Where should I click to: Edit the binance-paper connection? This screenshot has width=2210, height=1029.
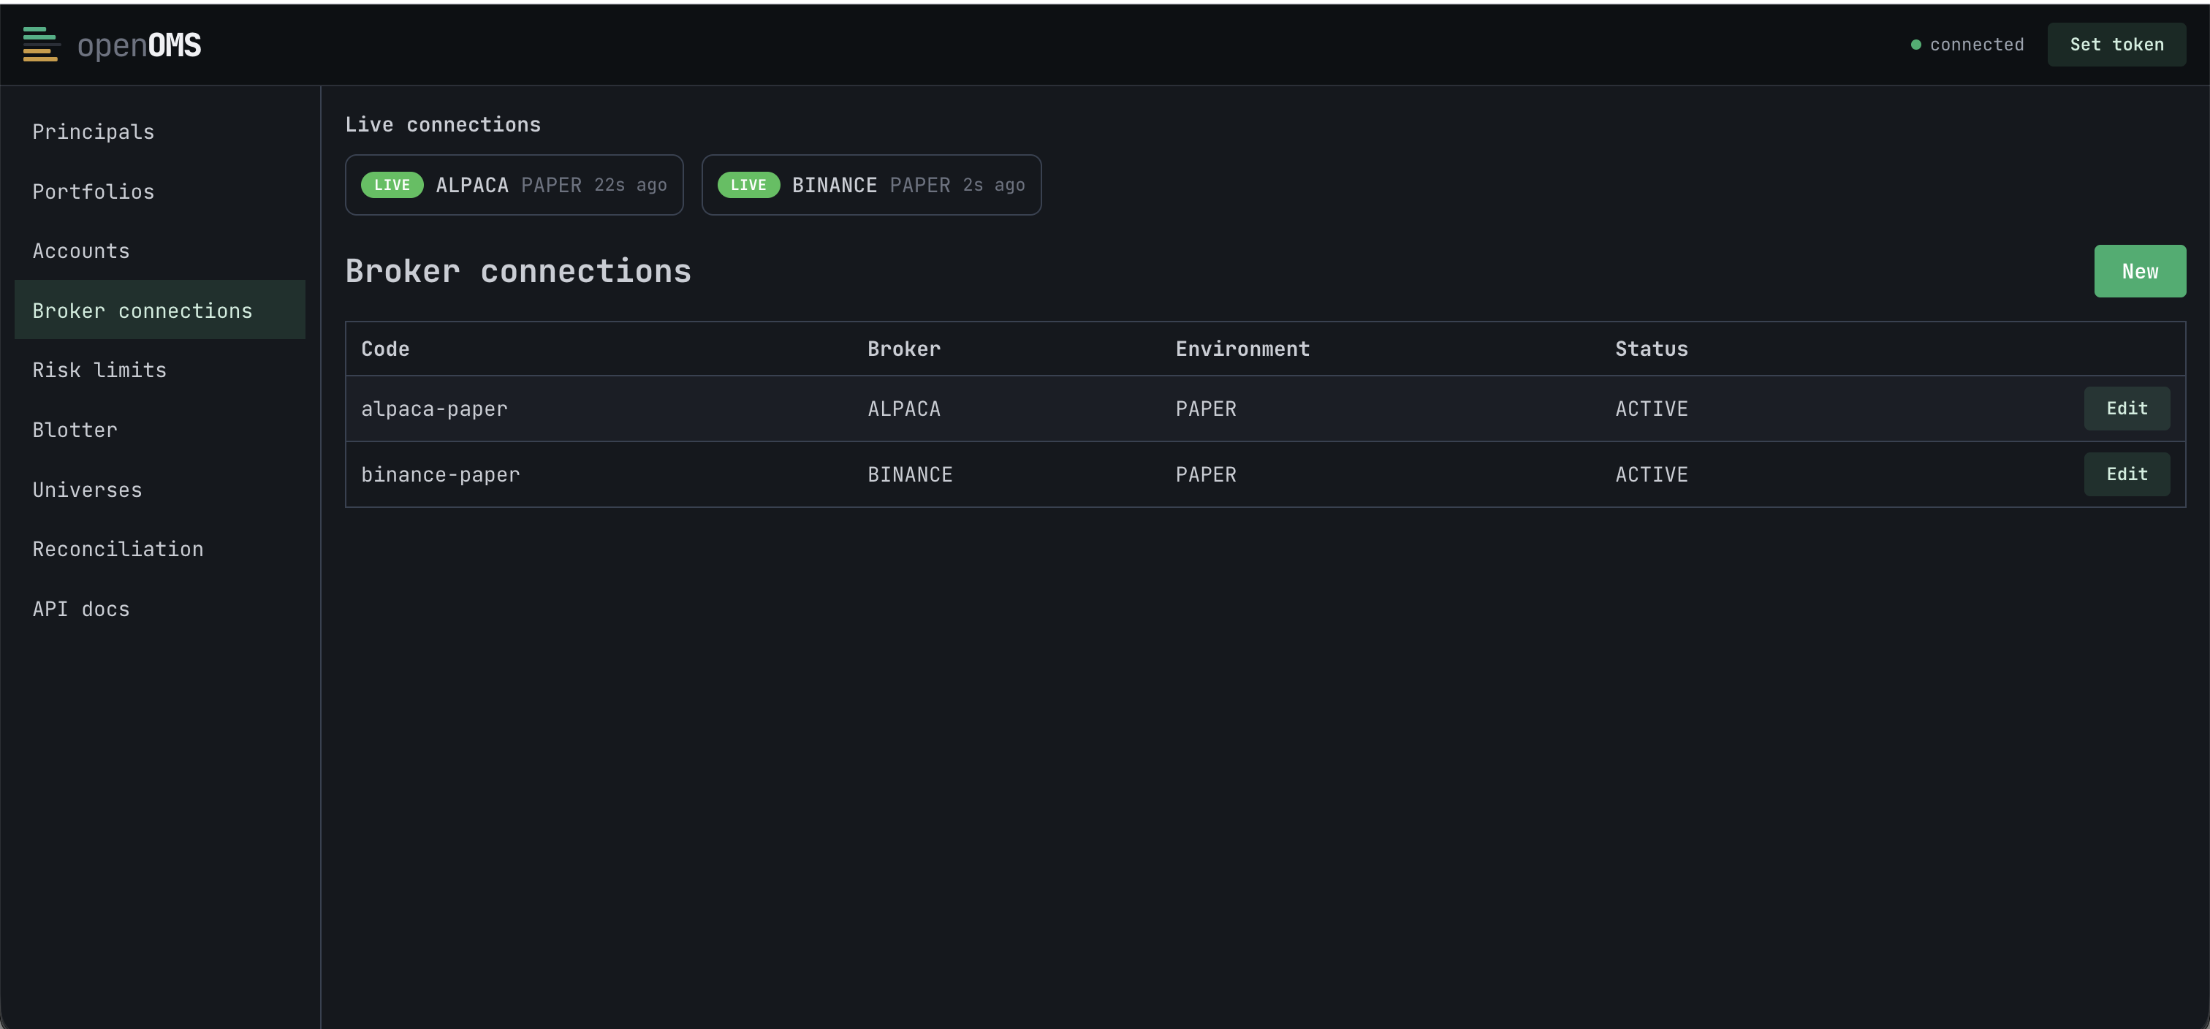(2127, 474)
